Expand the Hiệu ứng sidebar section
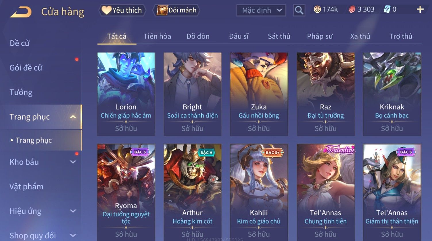The width and height of the screenshot is (432, 241). point(73,211)
